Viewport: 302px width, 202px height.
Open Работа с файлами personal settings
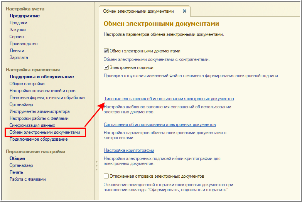pyautogui.click(x=27, y=179)
